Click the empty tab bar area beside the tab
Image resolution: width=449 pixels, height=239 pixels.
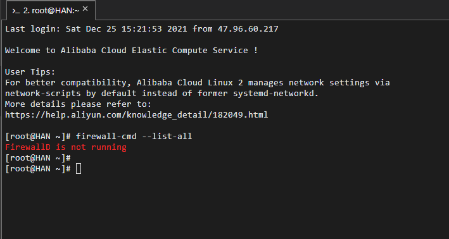(x=272, y=10)
